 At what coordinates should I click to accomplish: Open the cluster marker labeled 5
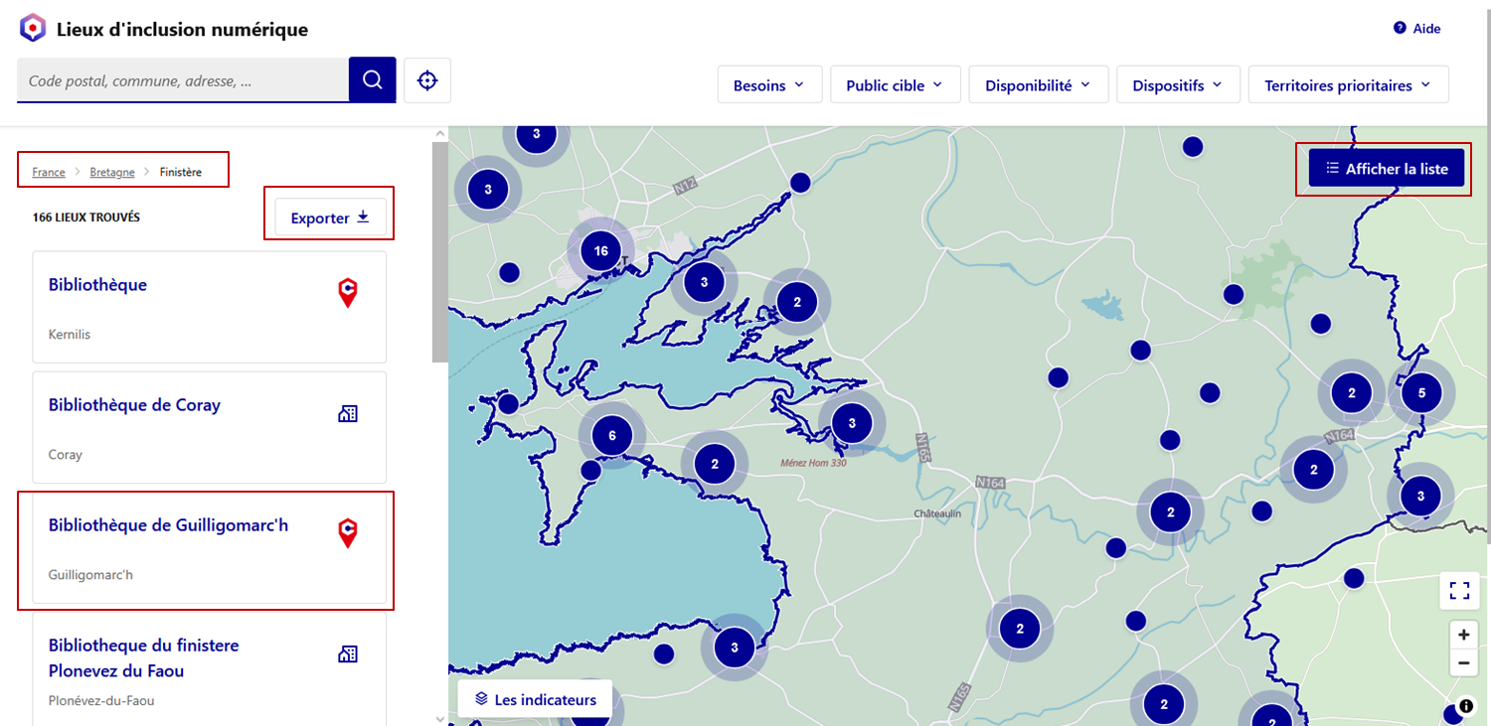(1421, 392)
